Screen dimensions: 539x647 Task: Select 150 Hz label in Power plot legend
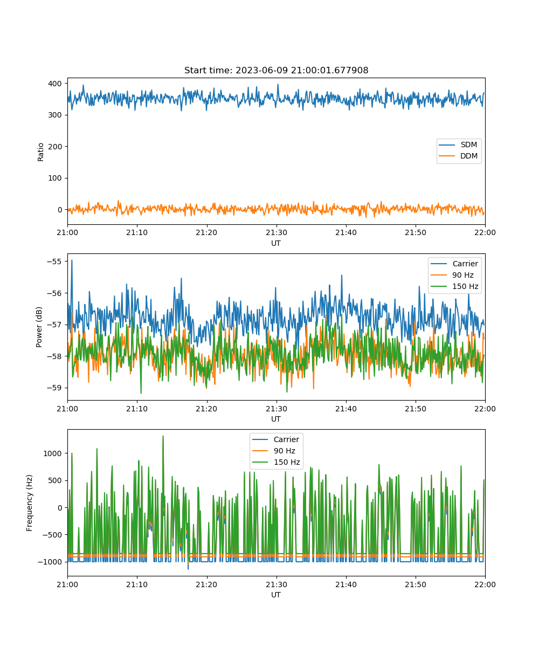465,286
